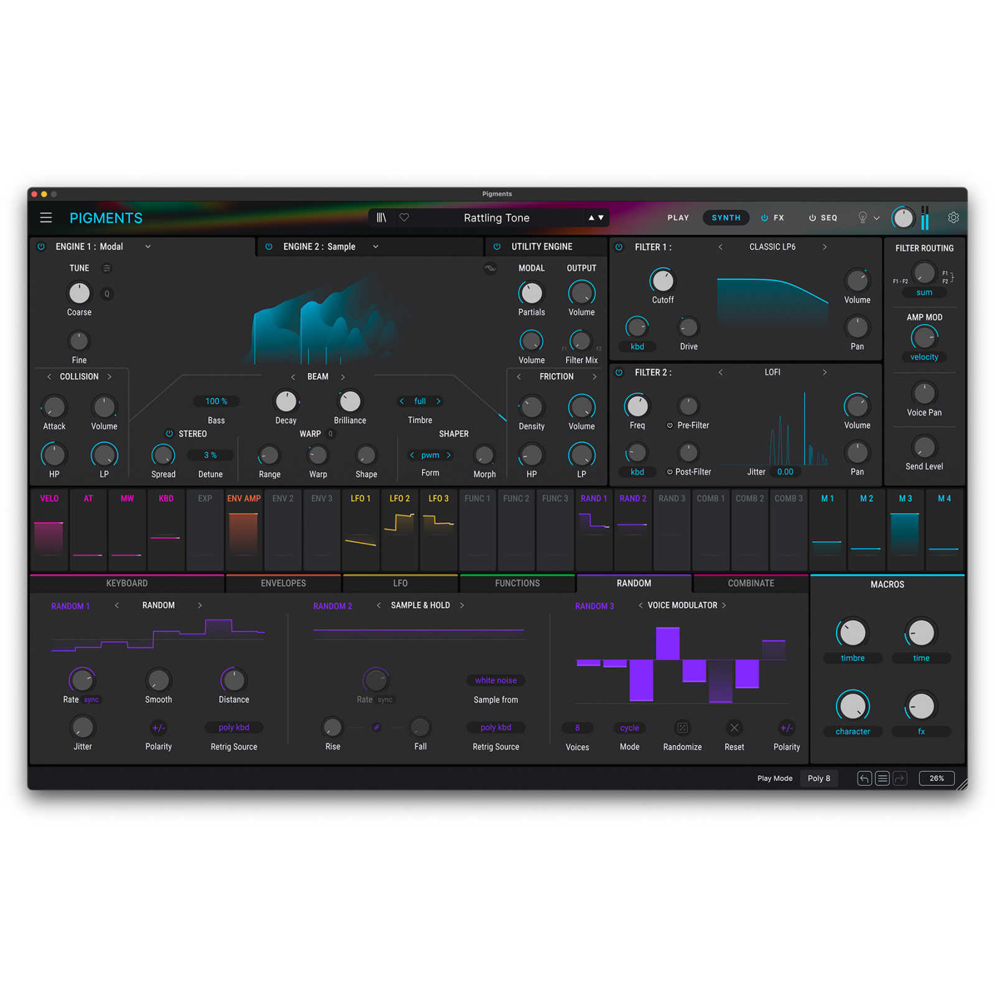
Task: Choose next Timbre option after full
Action: coord(438,401)
